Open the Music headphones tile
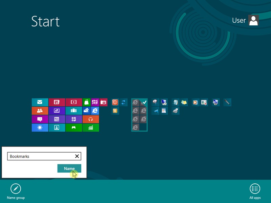The width and height of the screenshot is (271, 203). (x=90, y=119)
